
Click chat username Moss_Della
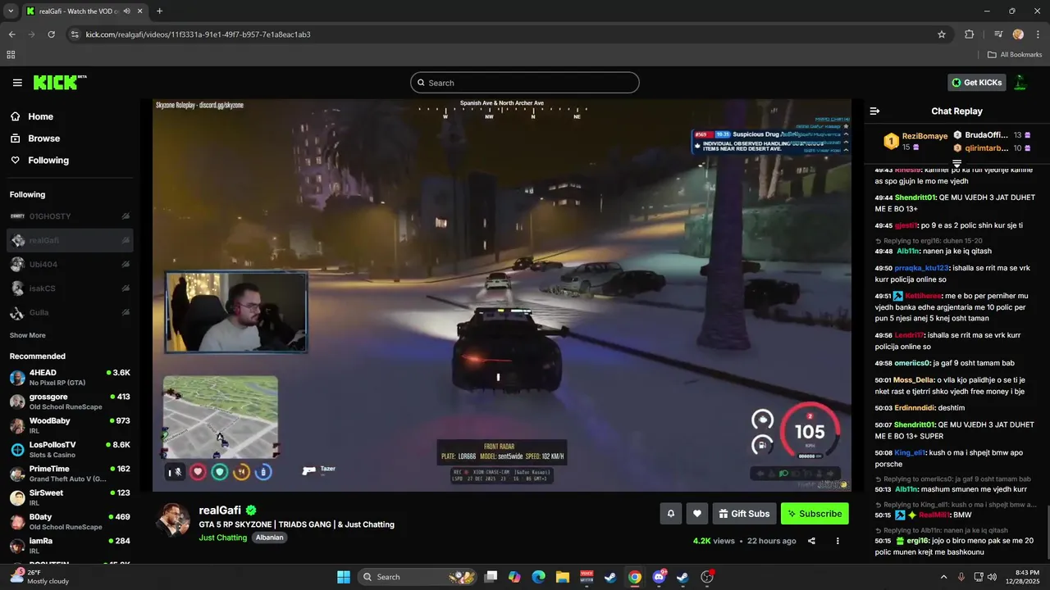click(x=914, y=380)
